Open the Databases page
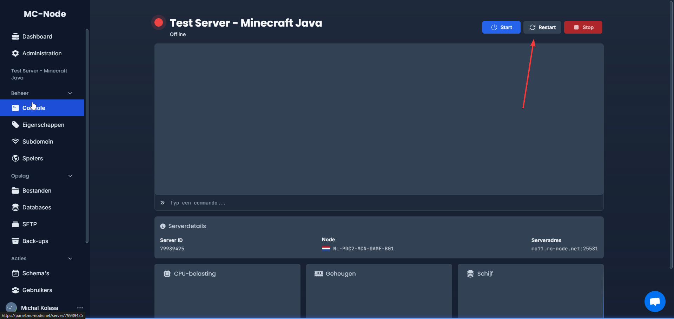Image resolution: width=674 pixels, height=319 pixels. [42, 207]
